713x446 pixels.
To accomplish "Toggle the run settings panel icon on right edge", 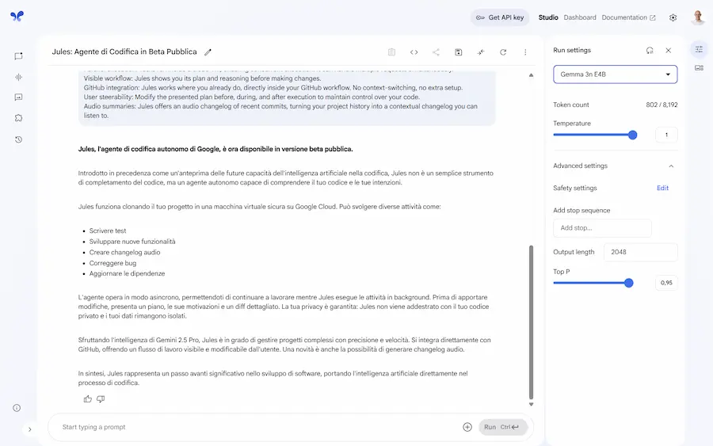I will (699, 49).
